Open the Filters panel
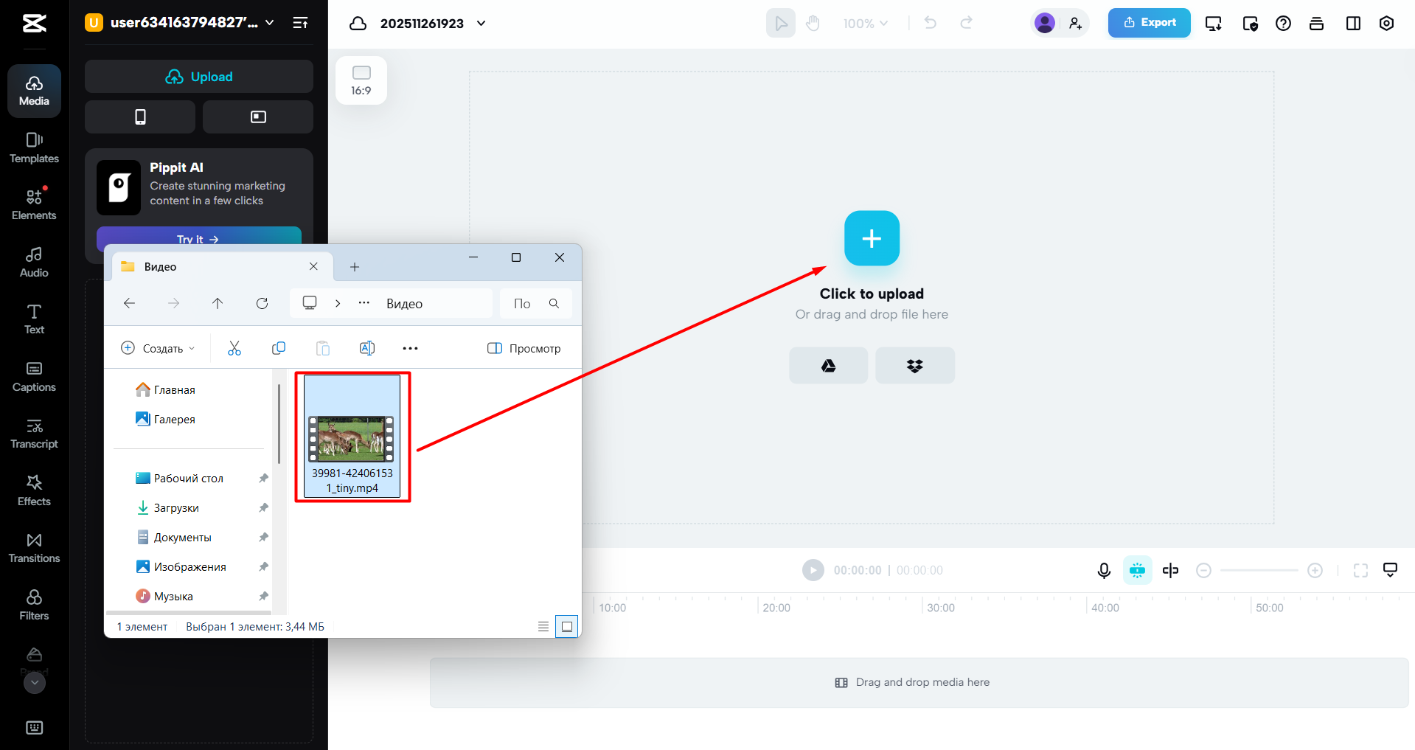 tap(34, 605)
